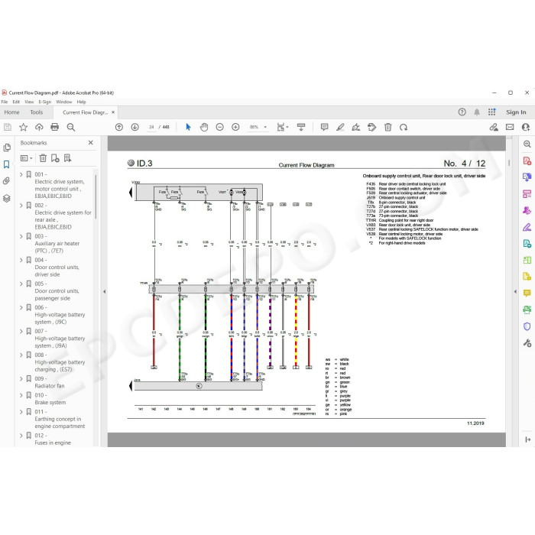Collapse the right tools pane arrow
Screen dimensions: 535x535
515,292
